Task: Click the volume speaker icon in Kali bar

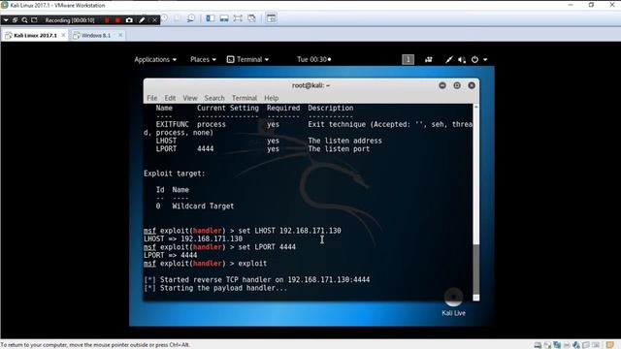Action: click(462, 60)
